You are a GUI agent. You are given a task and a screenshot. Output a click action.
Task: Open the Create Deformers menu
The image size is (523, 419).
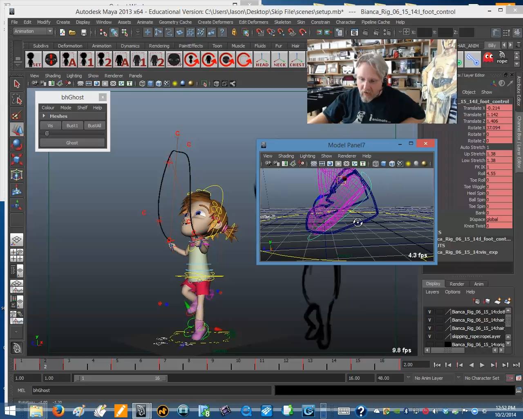coord(215,22)
